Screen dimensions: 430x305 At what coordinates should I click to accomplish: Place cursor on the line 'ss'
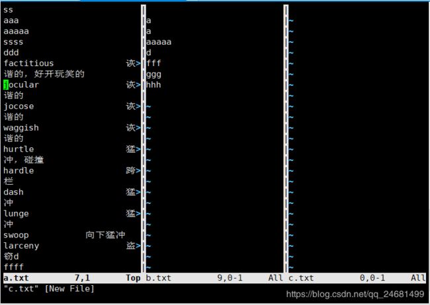tap(8, 10)
